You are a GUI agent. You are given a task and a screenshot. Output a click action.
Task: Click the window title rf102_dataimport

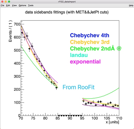click(67, 2)
